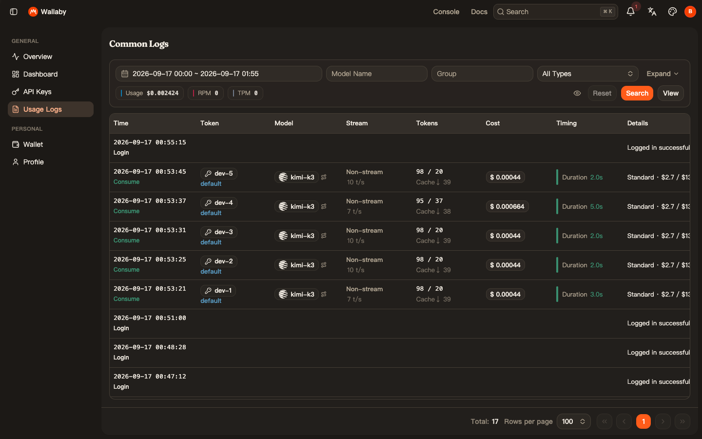The height and width of the screenshot is (439, 702).
Task: Open API Keys in sidebar
Action: pyautogui.click(x=51, y=92)
